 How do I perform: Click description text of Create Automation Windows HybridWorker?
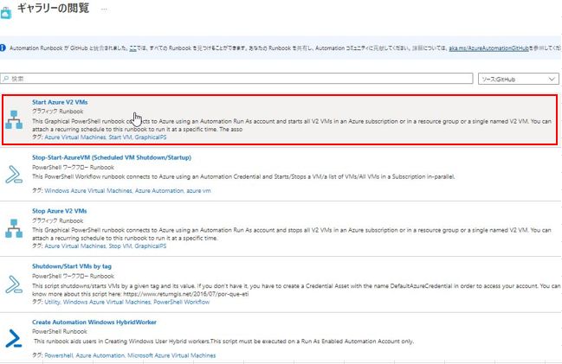pyautogui.click(x=223, y=342)
